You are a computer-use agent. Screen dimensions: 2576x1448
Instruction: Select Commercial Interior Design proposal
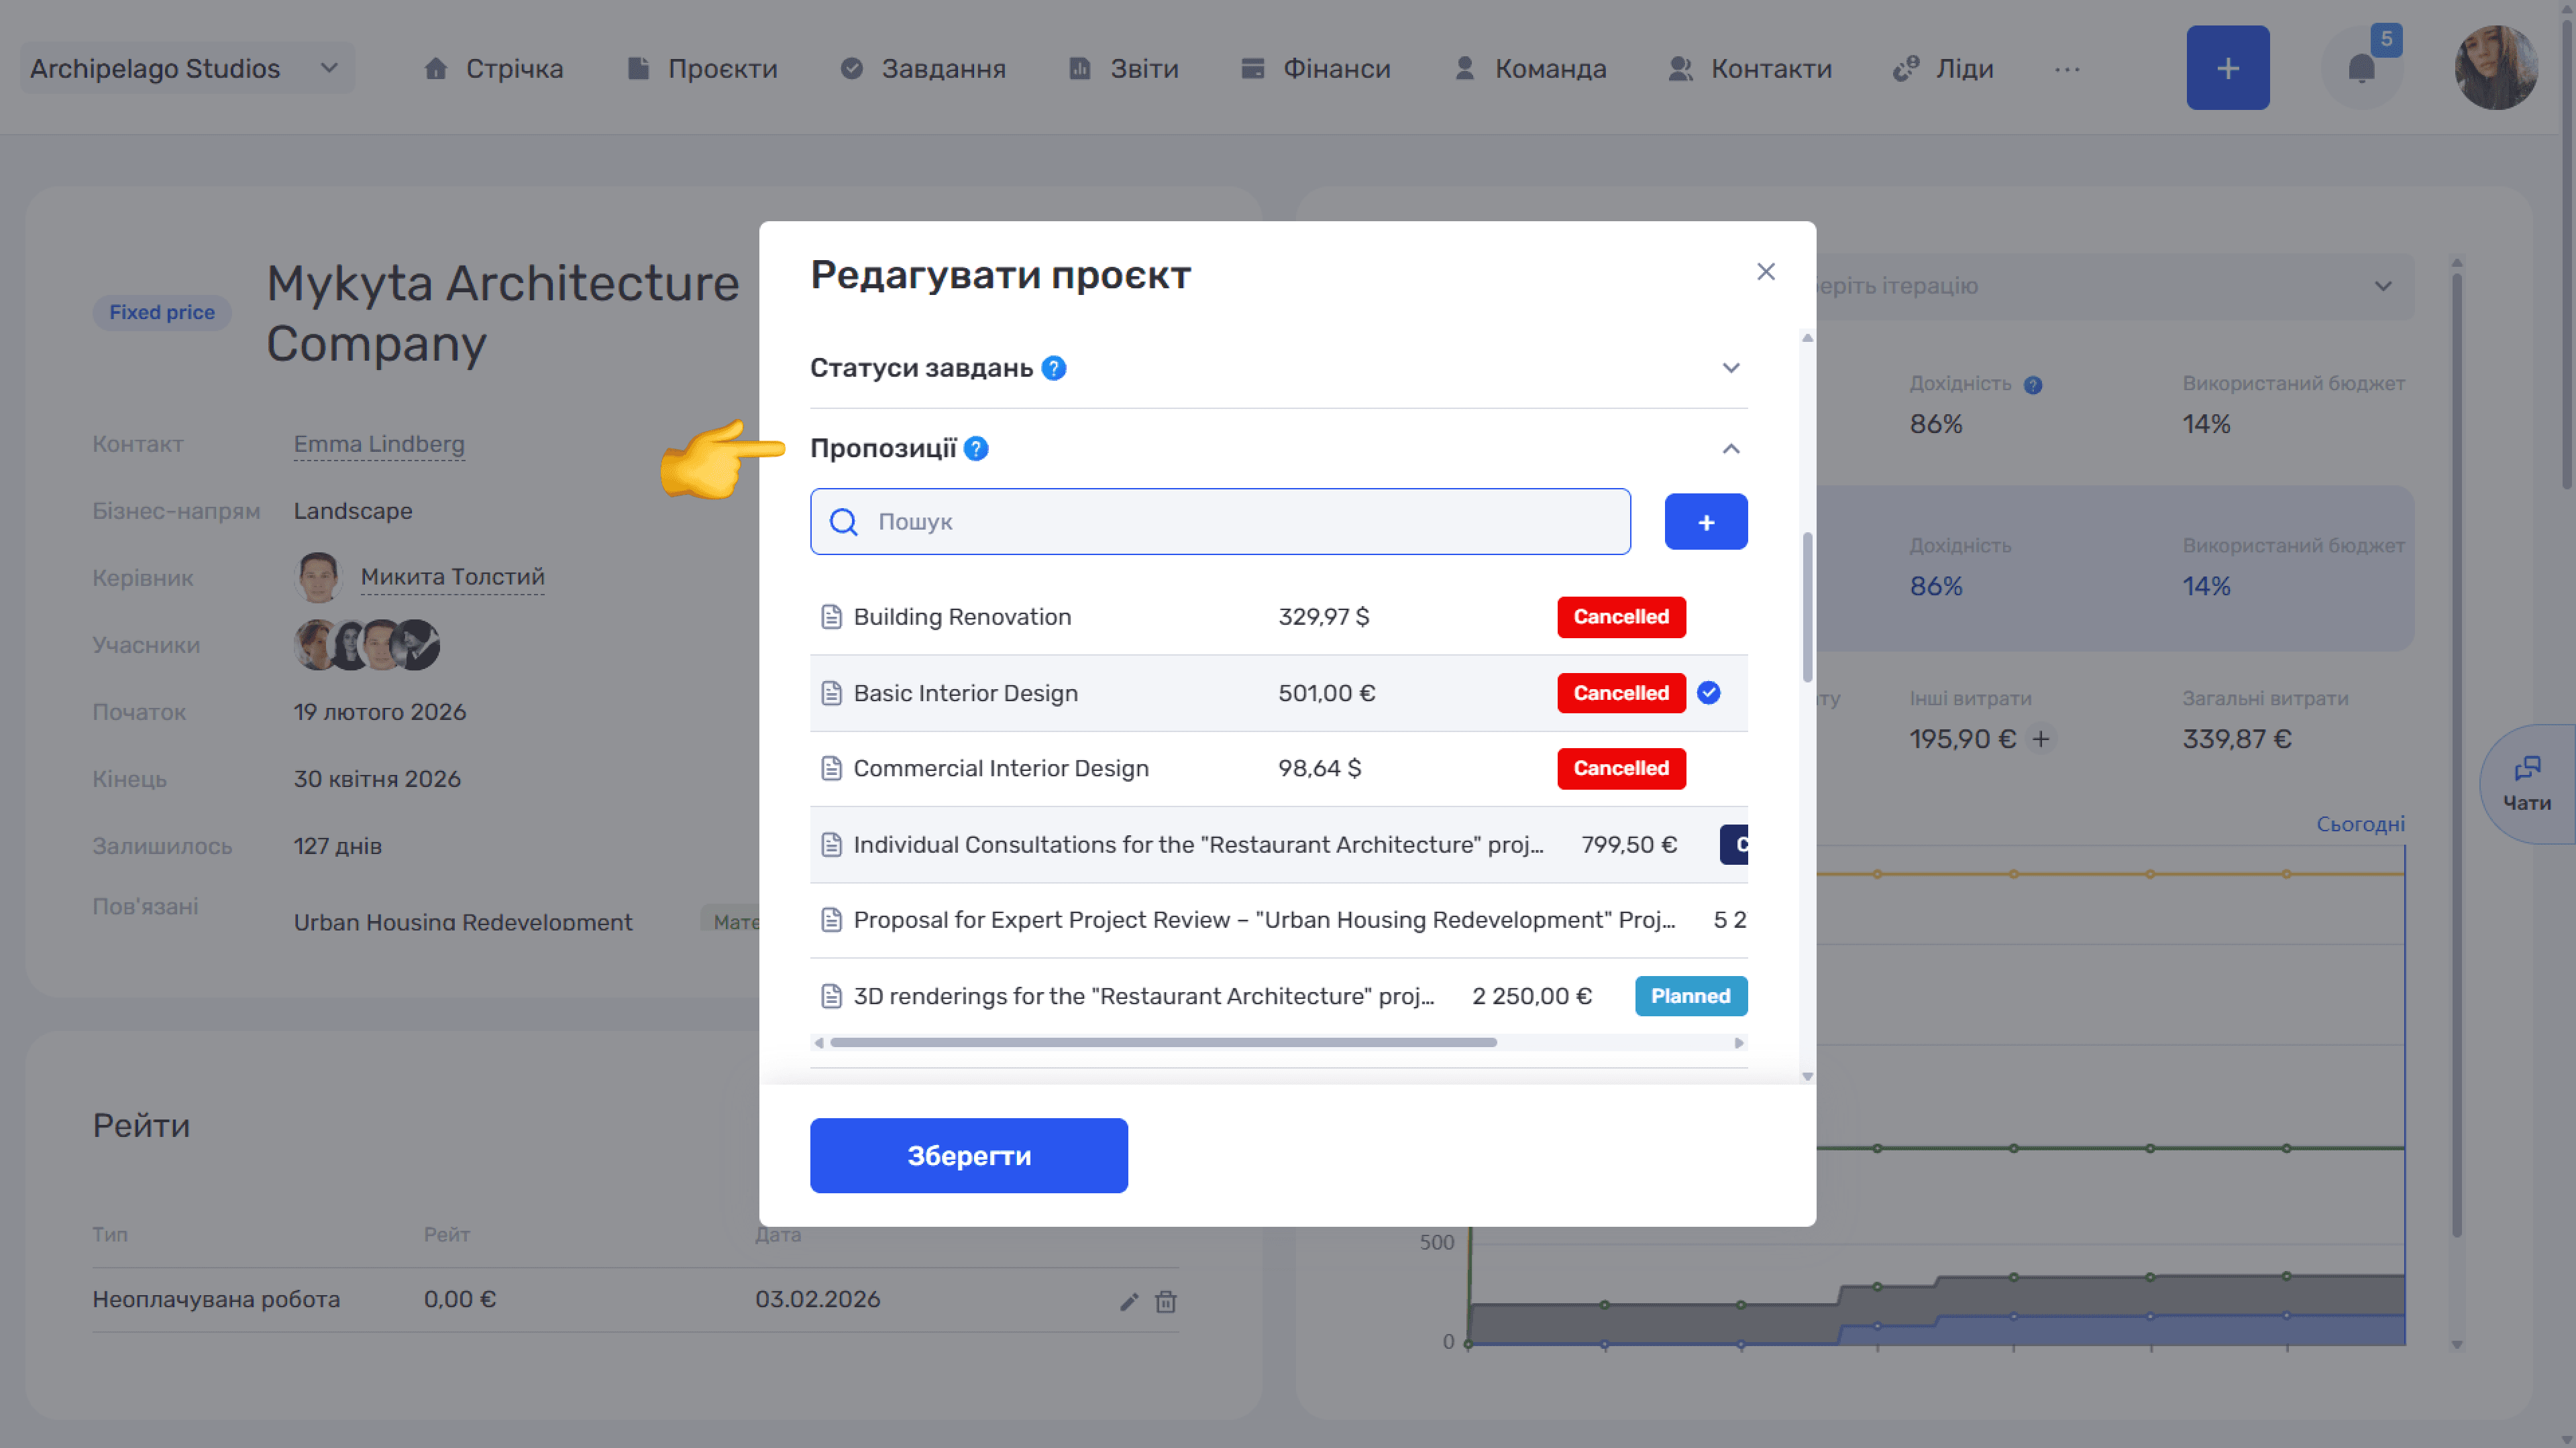pos(1278,768)
